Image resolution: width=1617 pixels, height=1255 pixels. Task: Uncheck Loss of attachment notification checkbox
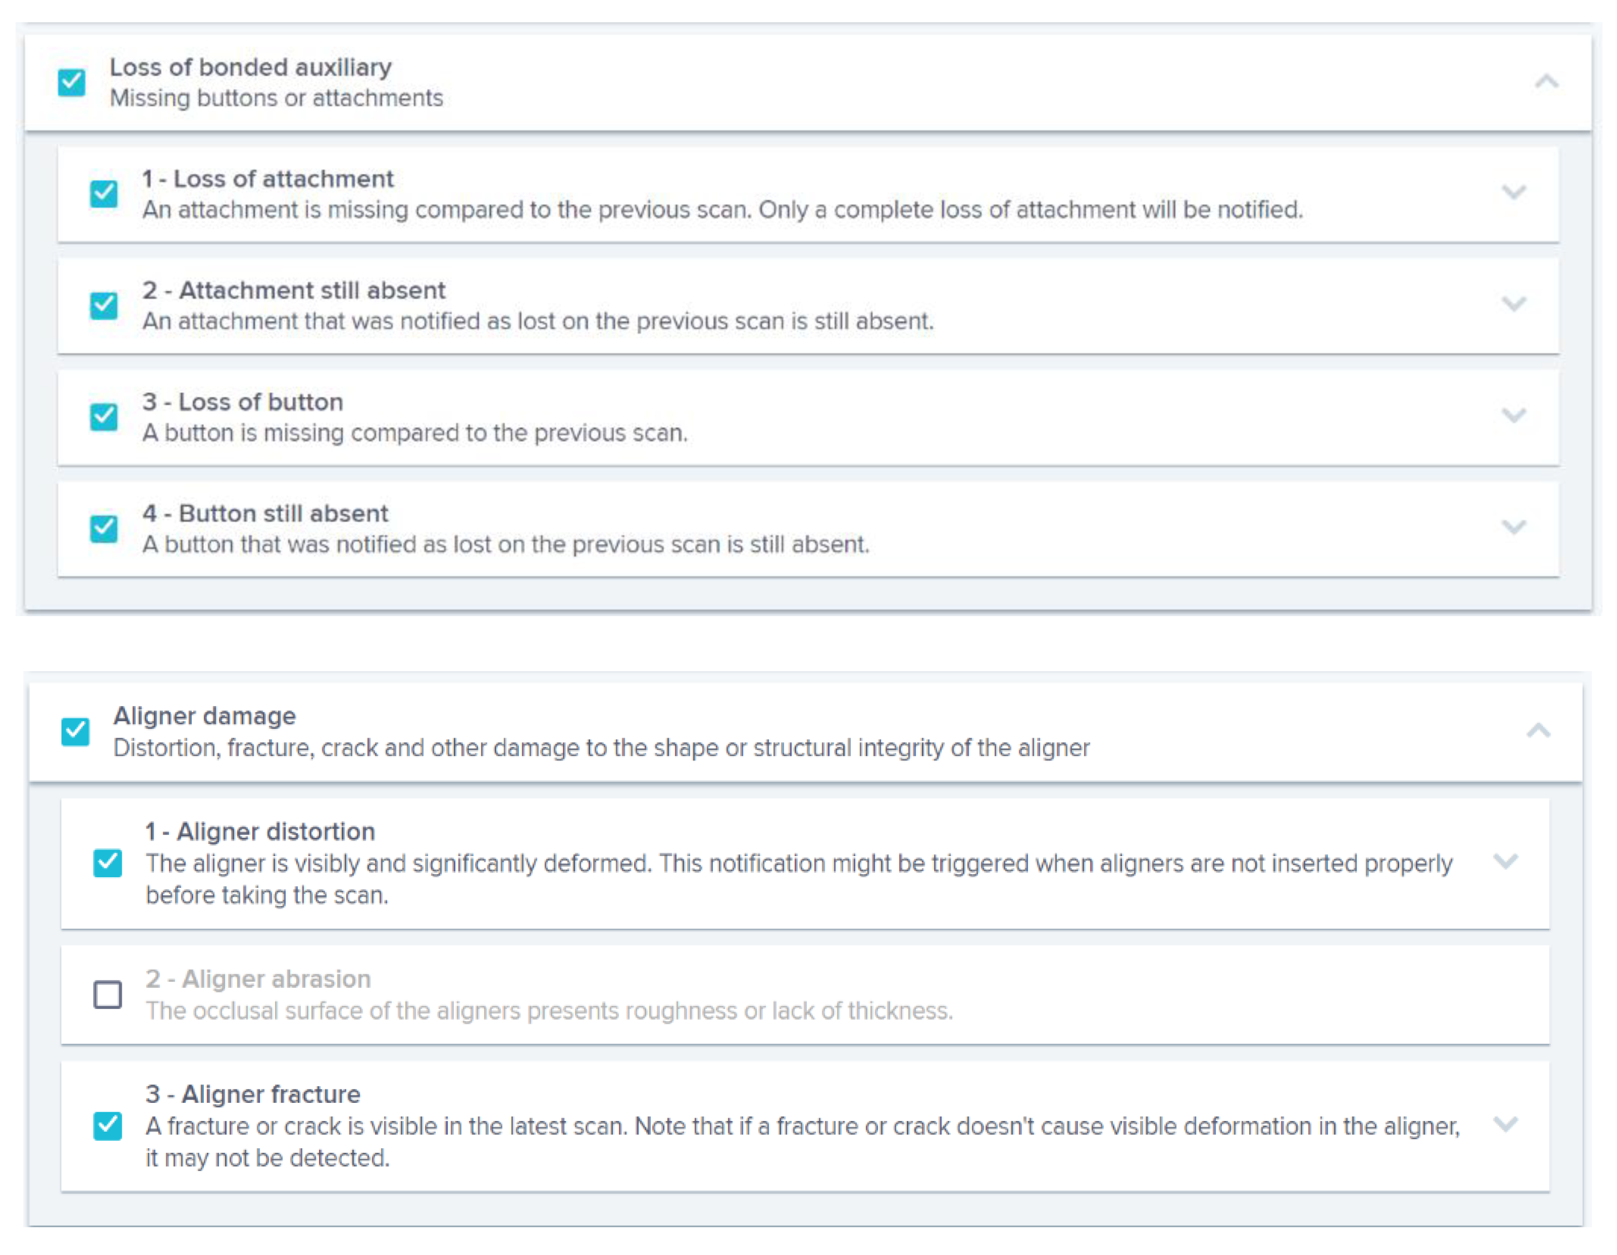pyautogui.click(x=104, y=194)
